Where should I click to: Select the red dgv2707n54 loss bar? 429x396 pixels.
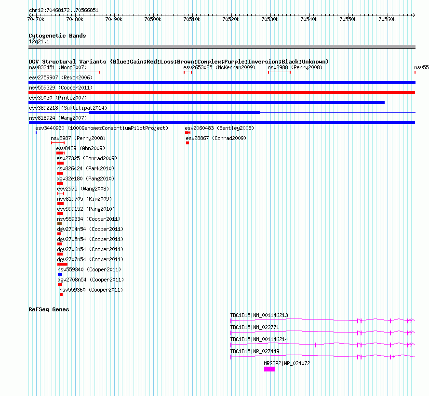pos(62,264)
